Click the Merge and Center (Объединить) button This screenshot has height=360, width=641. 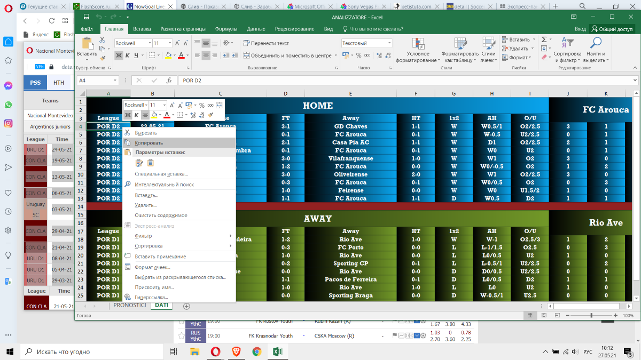287,55
